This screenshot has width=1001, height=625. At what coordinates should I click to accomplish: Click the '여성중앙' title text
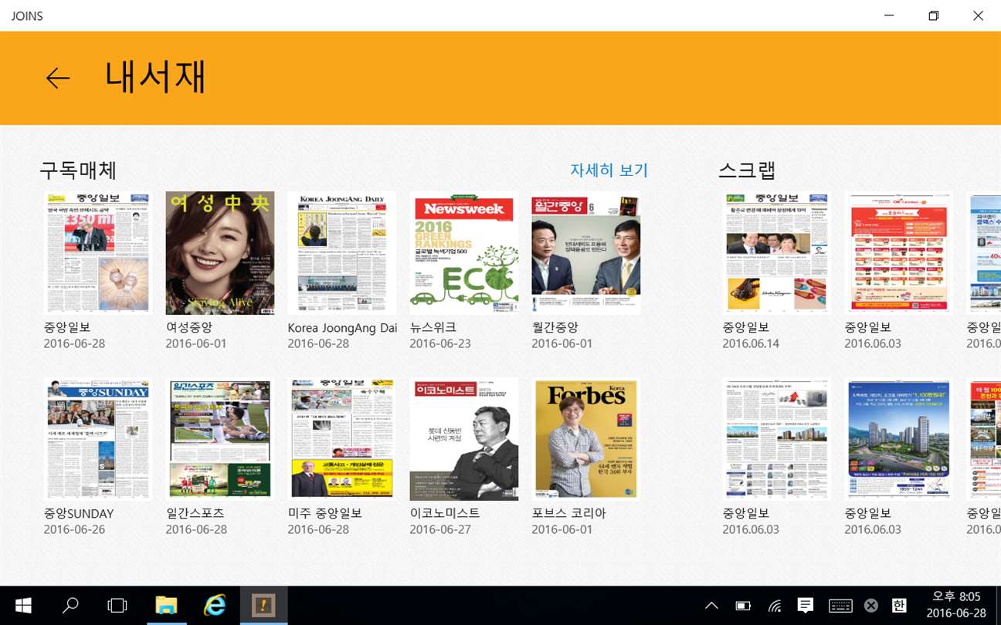tap(191, 327)
